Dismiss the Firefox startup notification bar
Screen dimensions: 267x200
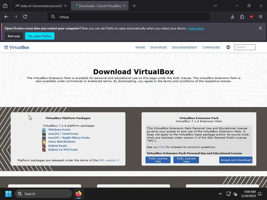tap(260, 28)
